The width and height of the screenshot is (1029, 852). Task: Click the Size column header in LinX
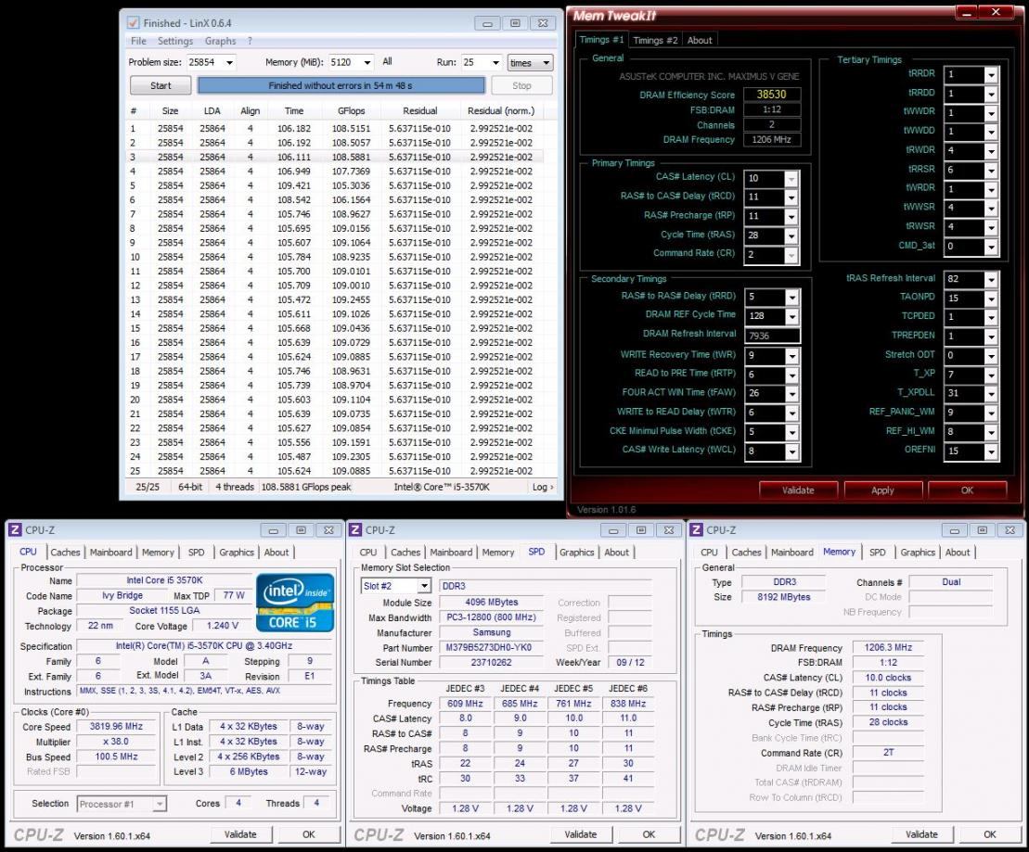pyautogui.click(x=170, y=111)
